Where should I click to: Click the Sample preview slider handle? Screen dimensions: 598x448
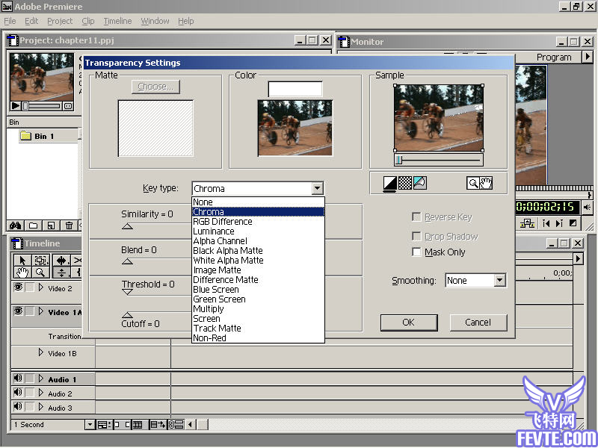point(399,160)
